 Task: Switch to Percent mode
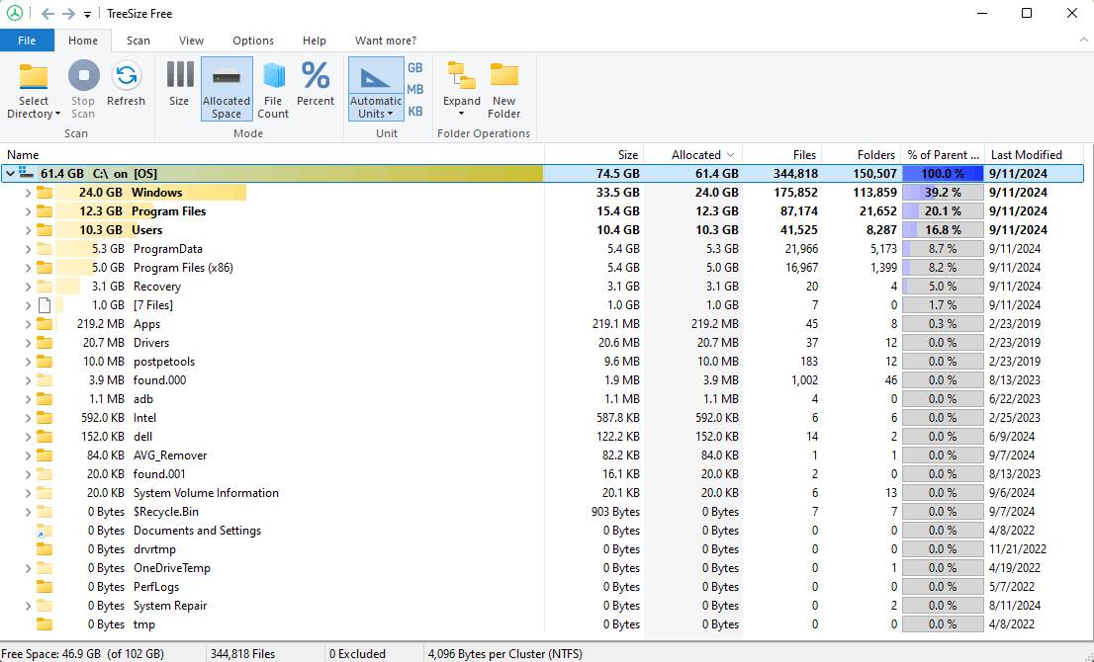(316, 77)
